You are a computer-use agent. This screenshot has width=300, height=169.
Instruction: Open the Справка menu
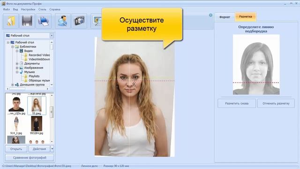coord(55,9)
